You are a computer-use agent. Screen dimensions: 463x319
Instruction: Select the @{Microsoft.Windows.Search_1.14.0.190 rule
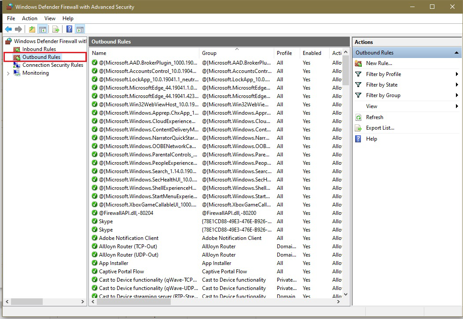(x=216, y=171)
